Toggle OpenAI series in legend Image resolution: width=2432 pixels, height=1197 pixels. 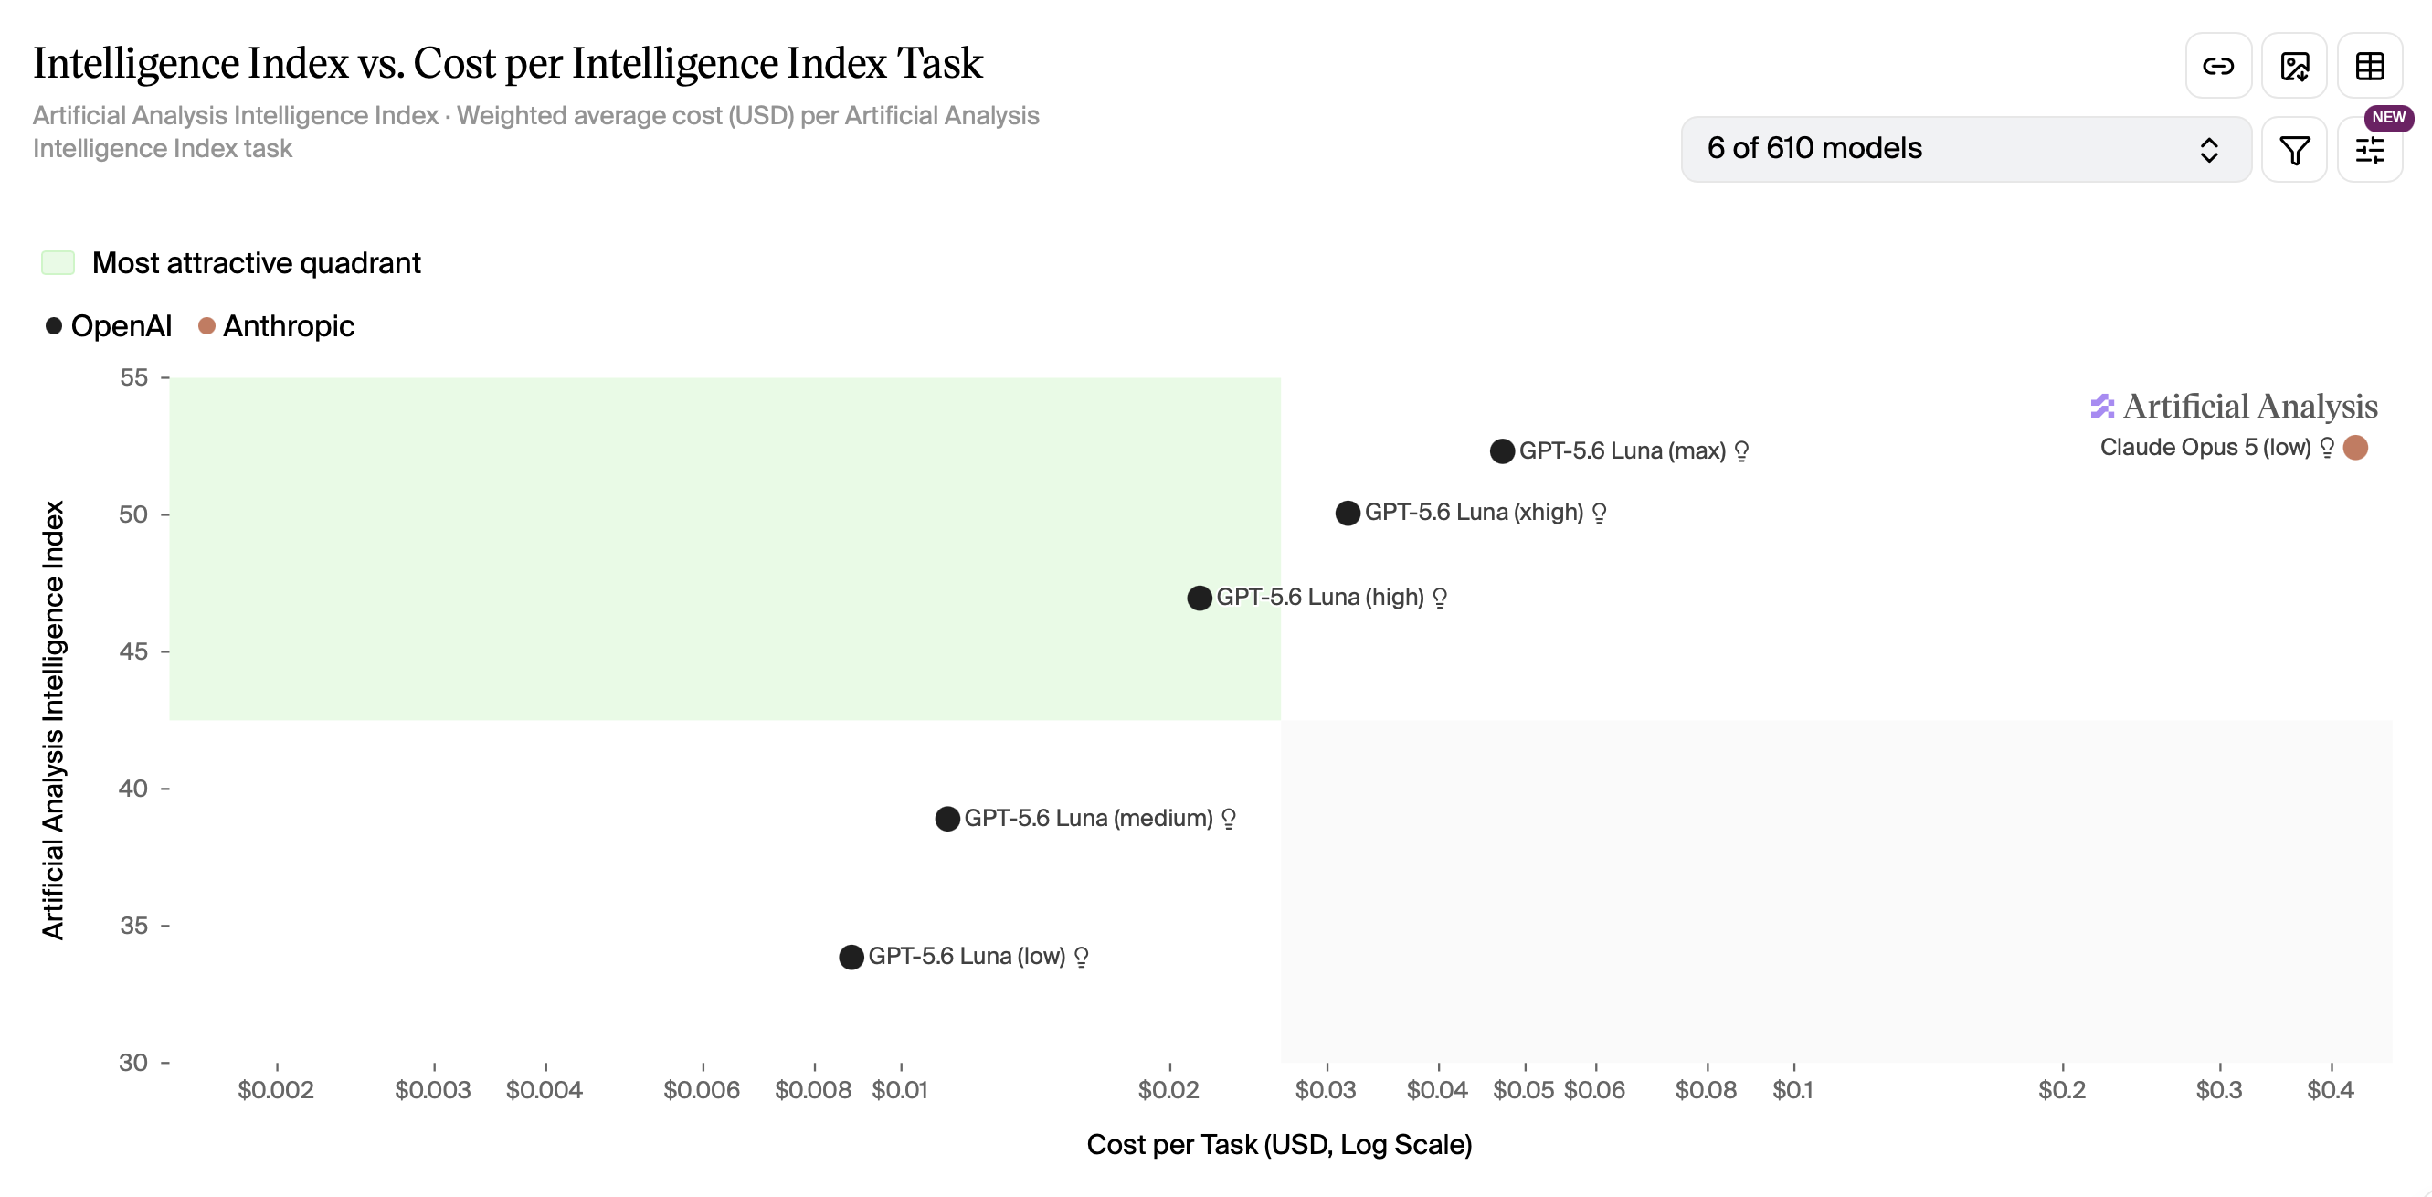(109, 325)
